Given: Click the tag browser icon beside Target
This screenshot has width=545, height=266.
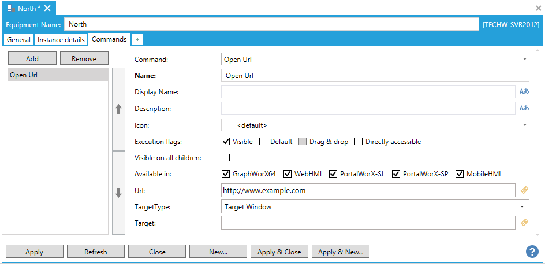Looking at the screenshot, I should click(524, 223).
